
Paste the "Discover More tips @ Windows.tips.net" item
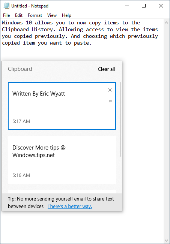(62, 160)
